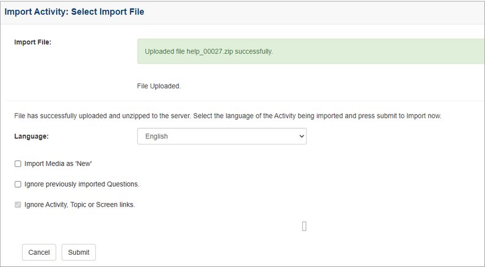Open the Language dropdown
Viewport: 485px width, 267px height.
(x=222, y=137)
